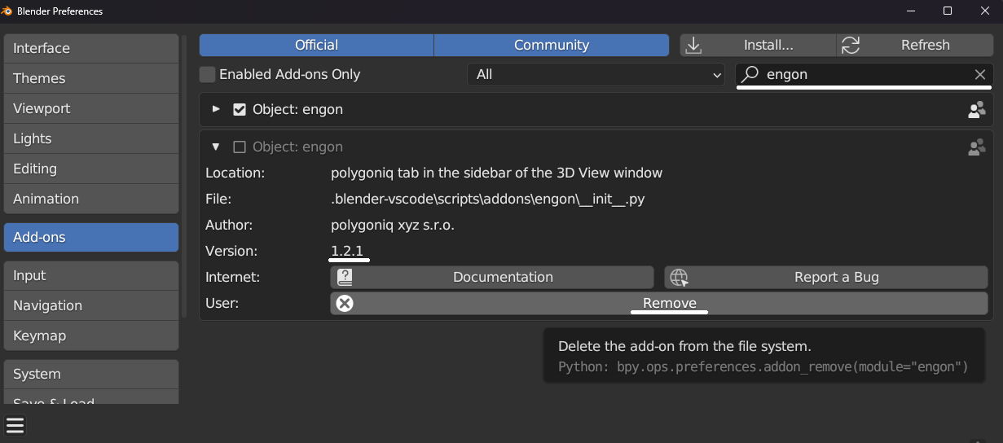Open the Viewport preferences tab
The width and height of the screenshot is (1003, 443).
click(x=91, y=109)
